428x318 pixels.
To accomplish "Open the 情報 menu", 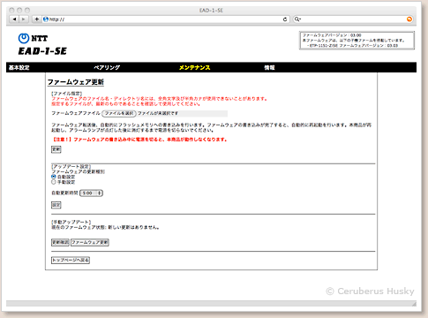I will point(269,67).
